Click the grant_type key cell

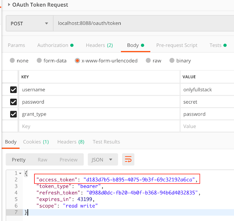(99, 114)
